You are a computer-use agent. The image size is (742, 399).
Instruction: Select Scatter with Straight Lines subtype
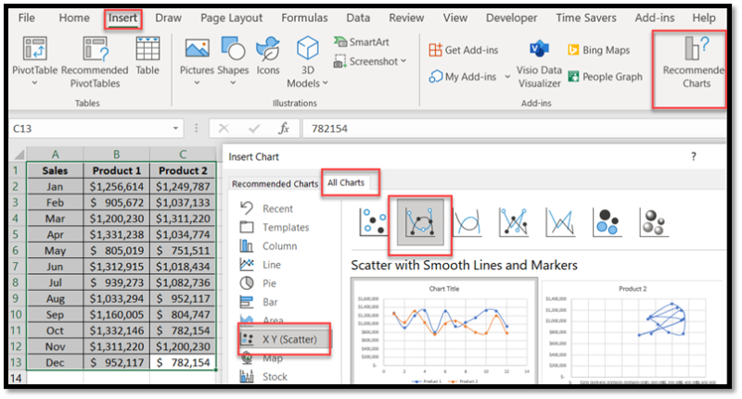560,222
